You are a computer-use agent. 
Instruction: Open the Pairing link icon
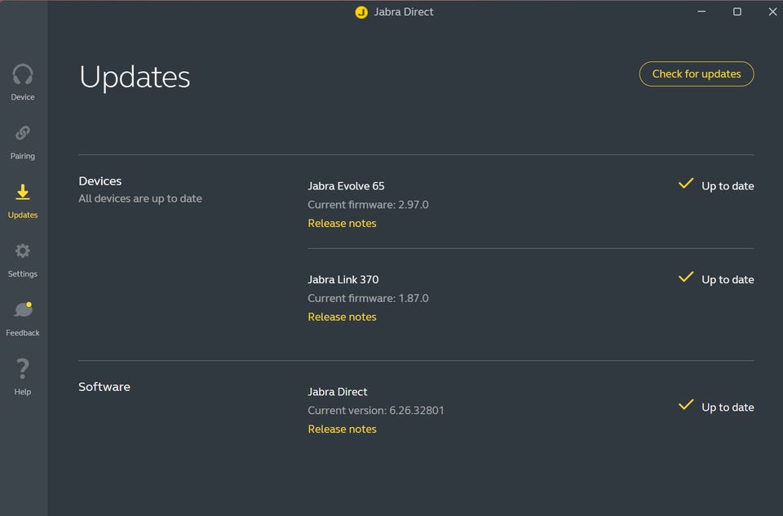pyautogui.click(x=23, y=133)
